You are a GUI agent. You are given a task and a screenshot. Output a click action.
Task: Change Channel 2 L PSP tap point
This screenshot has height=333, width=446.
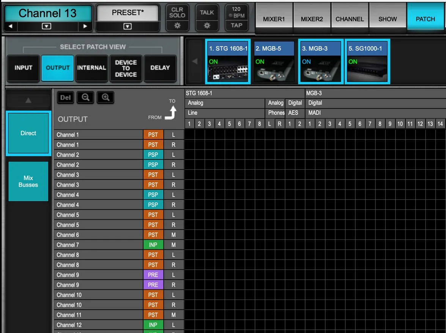[x=153, y=155]
